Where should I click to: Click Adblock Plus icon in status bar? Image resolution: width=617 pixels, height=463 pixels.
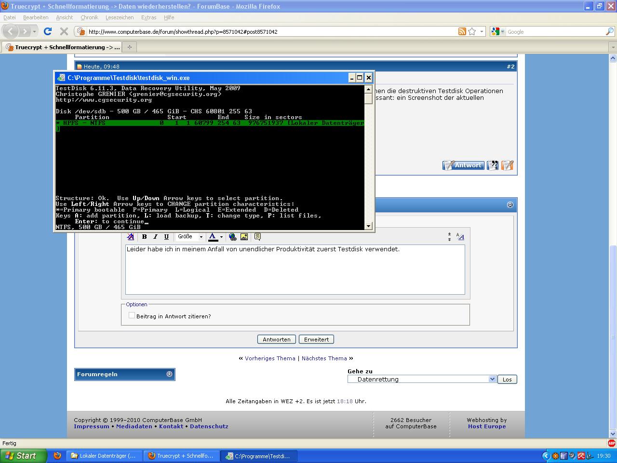coord(611,443)
